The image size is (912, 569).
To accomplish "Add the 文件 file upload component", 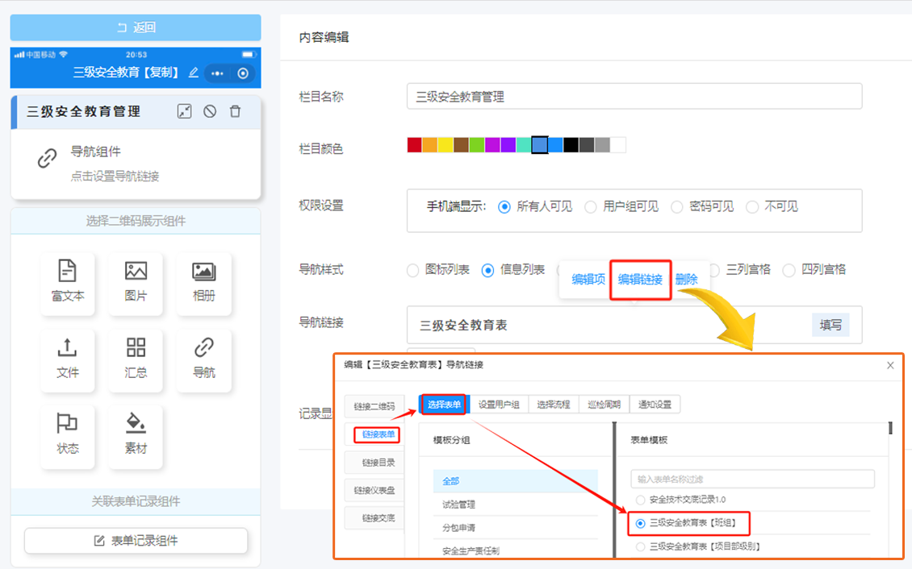I will 68,359.
